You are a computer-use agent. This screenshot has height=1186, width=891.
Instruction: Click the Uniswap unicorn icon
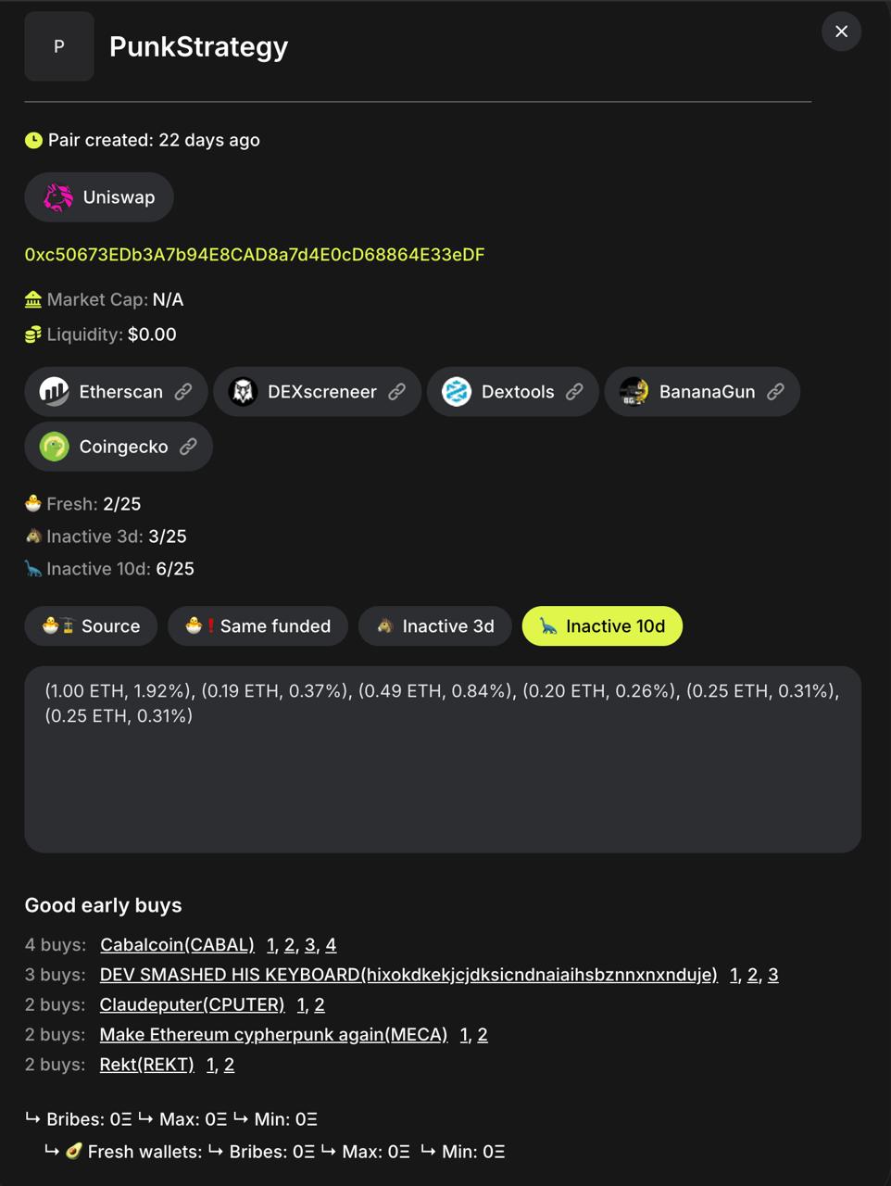58,197
